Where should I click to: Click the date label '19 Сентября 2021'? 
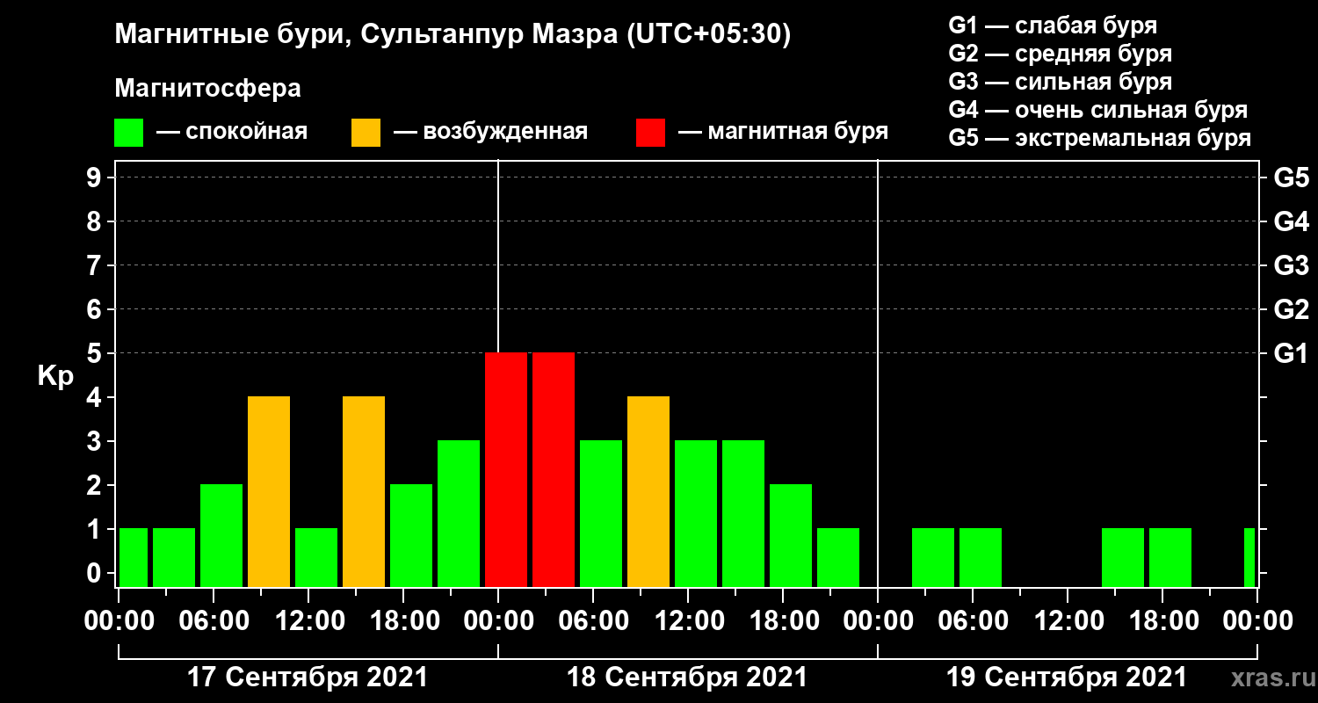[x=1067, y=678]
